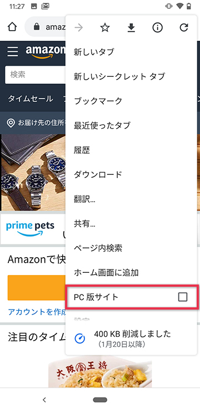Select ページ内検索 menu item
This screenshot has height=412, width=200.
[x=131, y=248]
